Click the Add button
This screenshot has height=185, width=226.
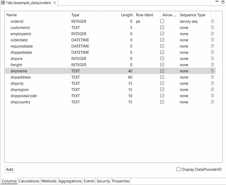click(x=10, y=169)
